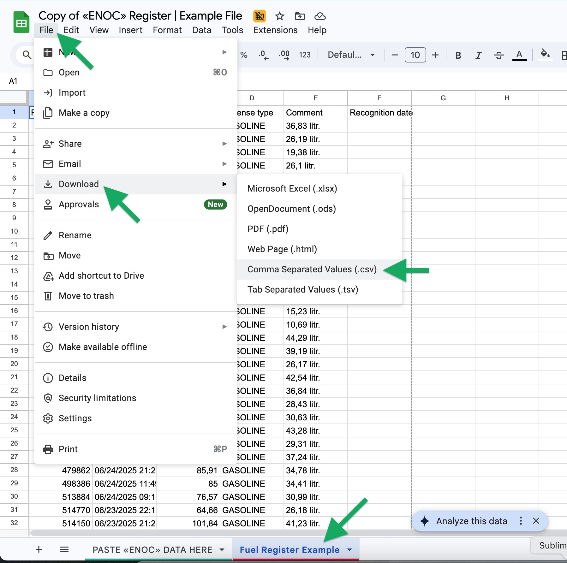Increase font size with plus button

coord(435,55)
